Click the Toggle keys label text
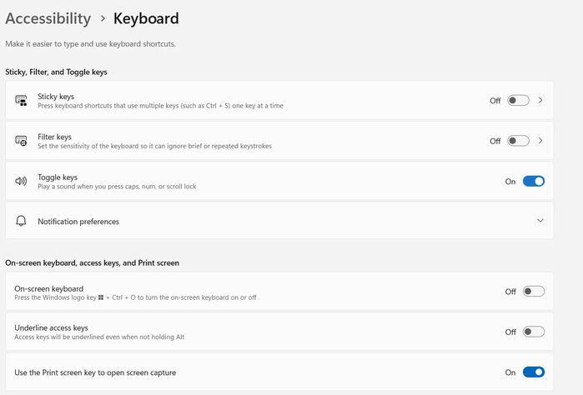Viewport: 583px width, 395px height. click(x=58, y=177)
